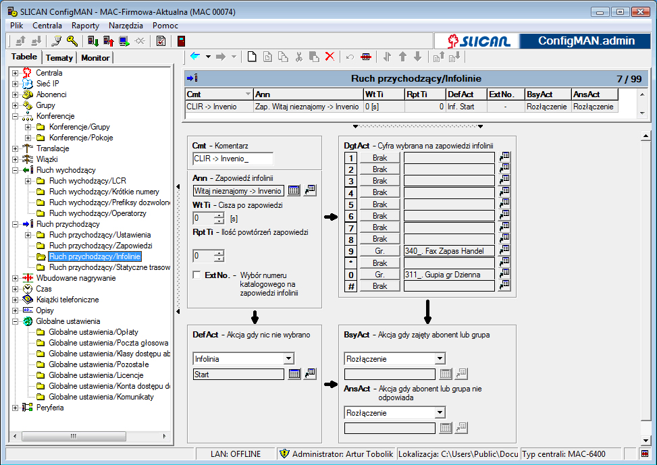Open the Raporty menu
Screen dimensions: 657x465
coord(86,26)
